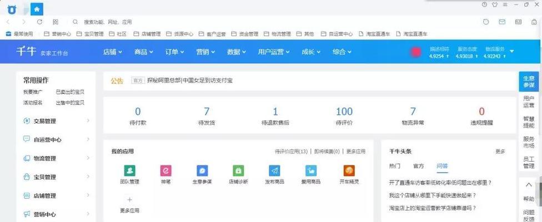Open the announcement 探秘阿里总部
Screen dimensions: 542x222
[190, 80]
